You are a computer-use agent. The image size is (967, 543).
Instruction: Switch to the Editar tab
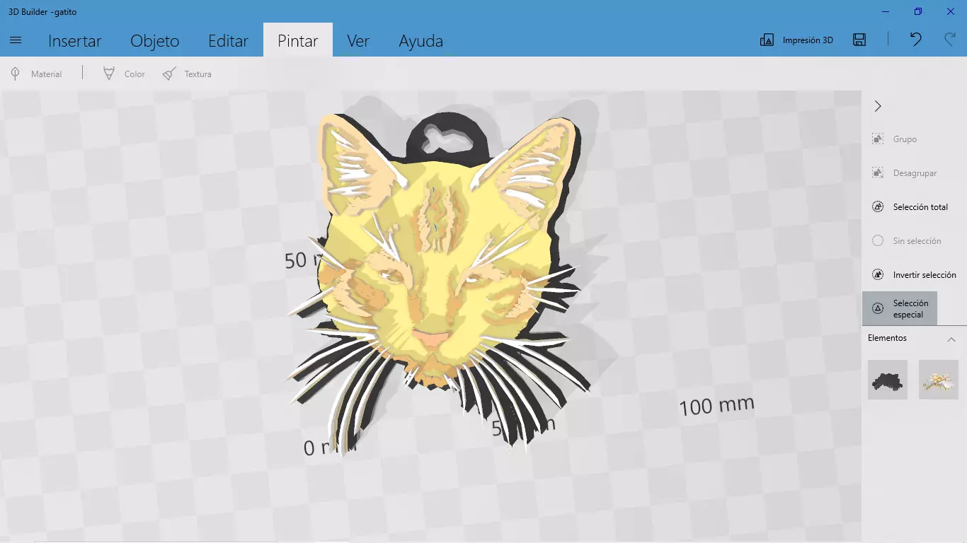pyautogui.click(x=228, y=41)
